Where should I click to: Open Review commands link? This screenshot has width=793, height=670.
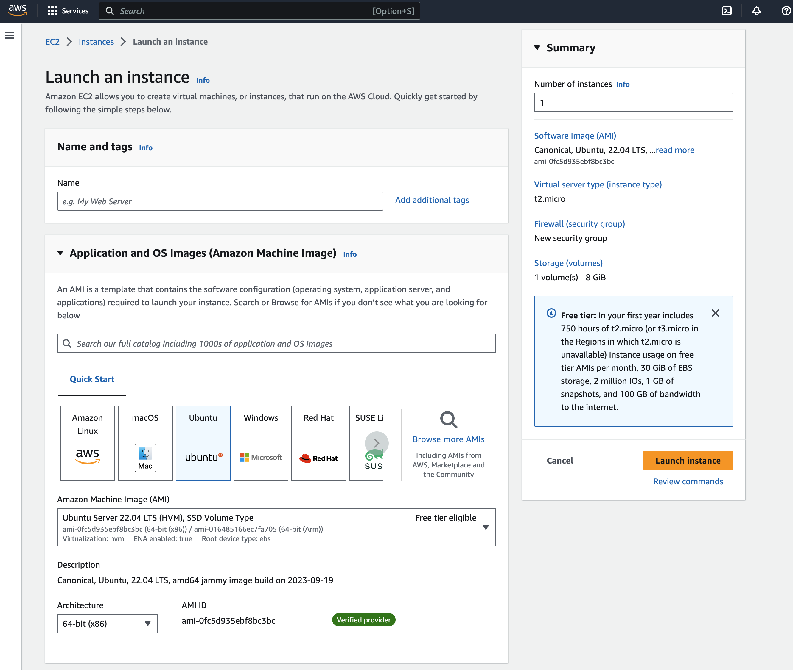688,482
